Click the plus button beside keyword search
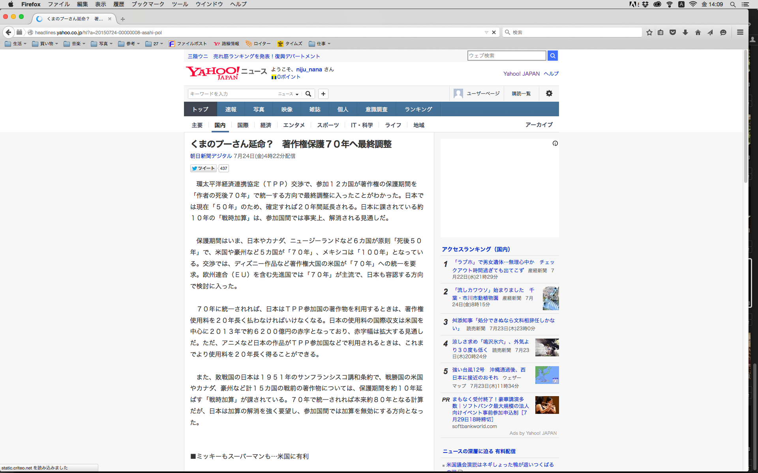 (323, 94)
